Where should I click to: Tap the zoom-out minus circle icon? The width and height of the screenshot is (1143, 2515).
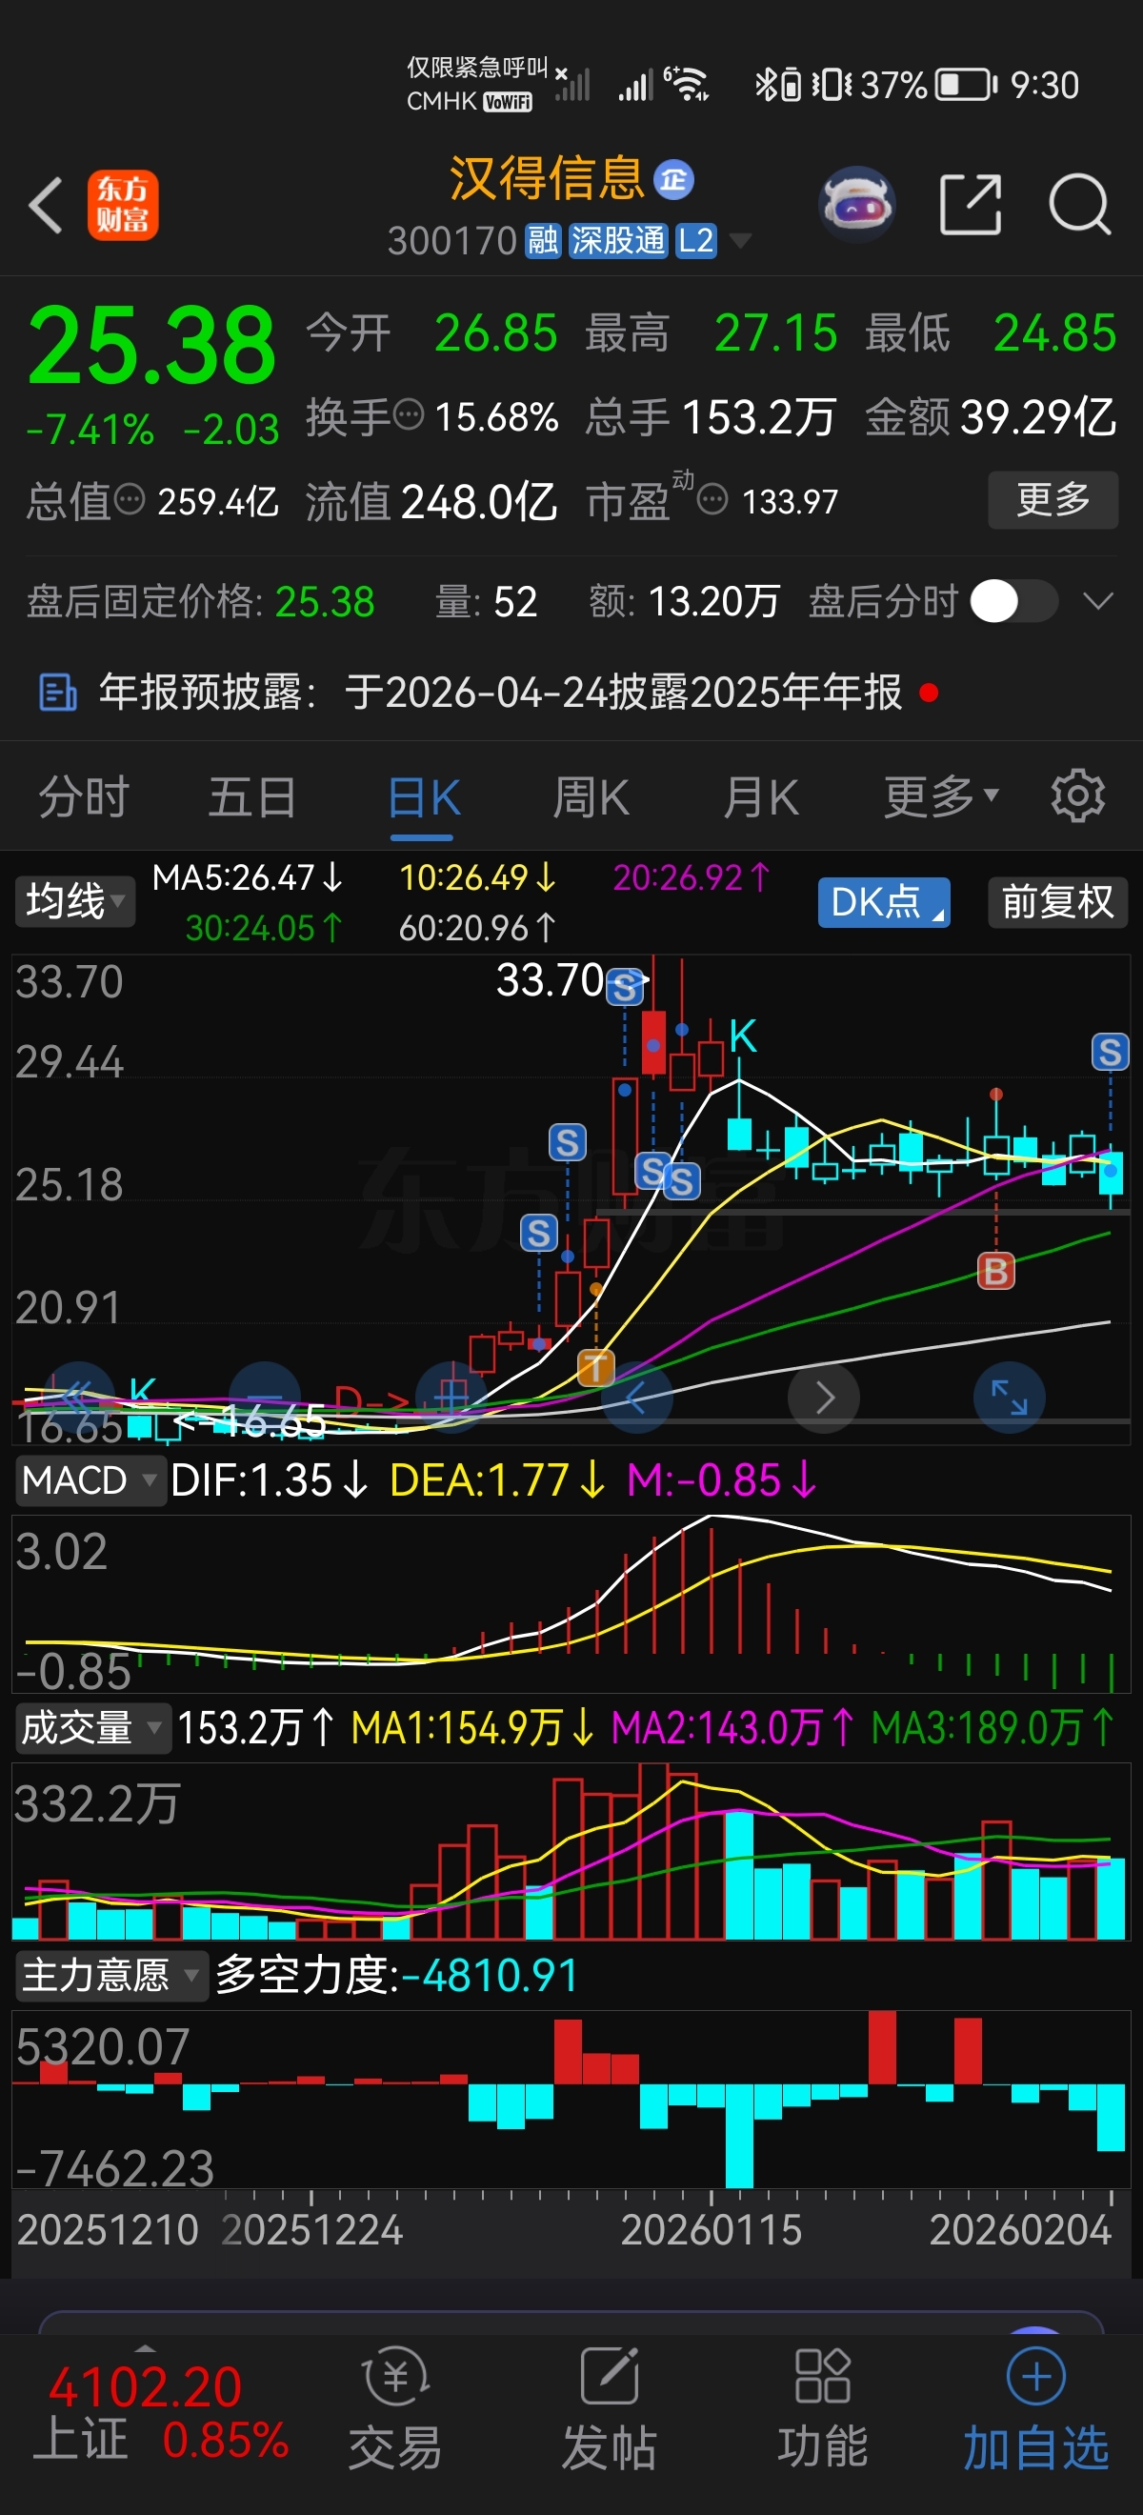(x=265, y=1398)
